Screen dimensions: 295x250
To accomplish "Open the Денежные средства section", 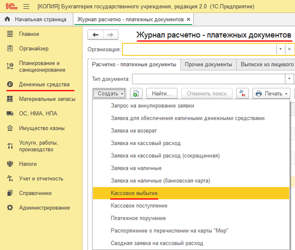I will pos(44,84).
